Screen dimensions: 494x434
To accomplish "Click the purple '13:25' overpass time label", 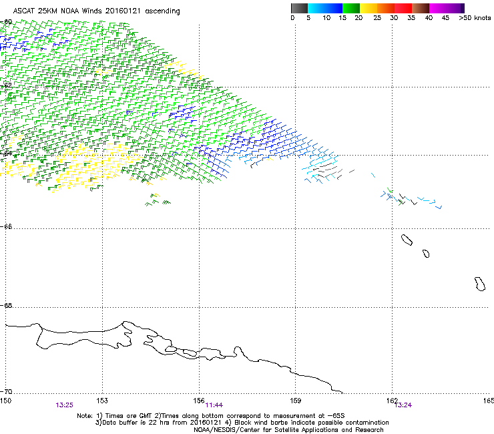I will [64, 405].
